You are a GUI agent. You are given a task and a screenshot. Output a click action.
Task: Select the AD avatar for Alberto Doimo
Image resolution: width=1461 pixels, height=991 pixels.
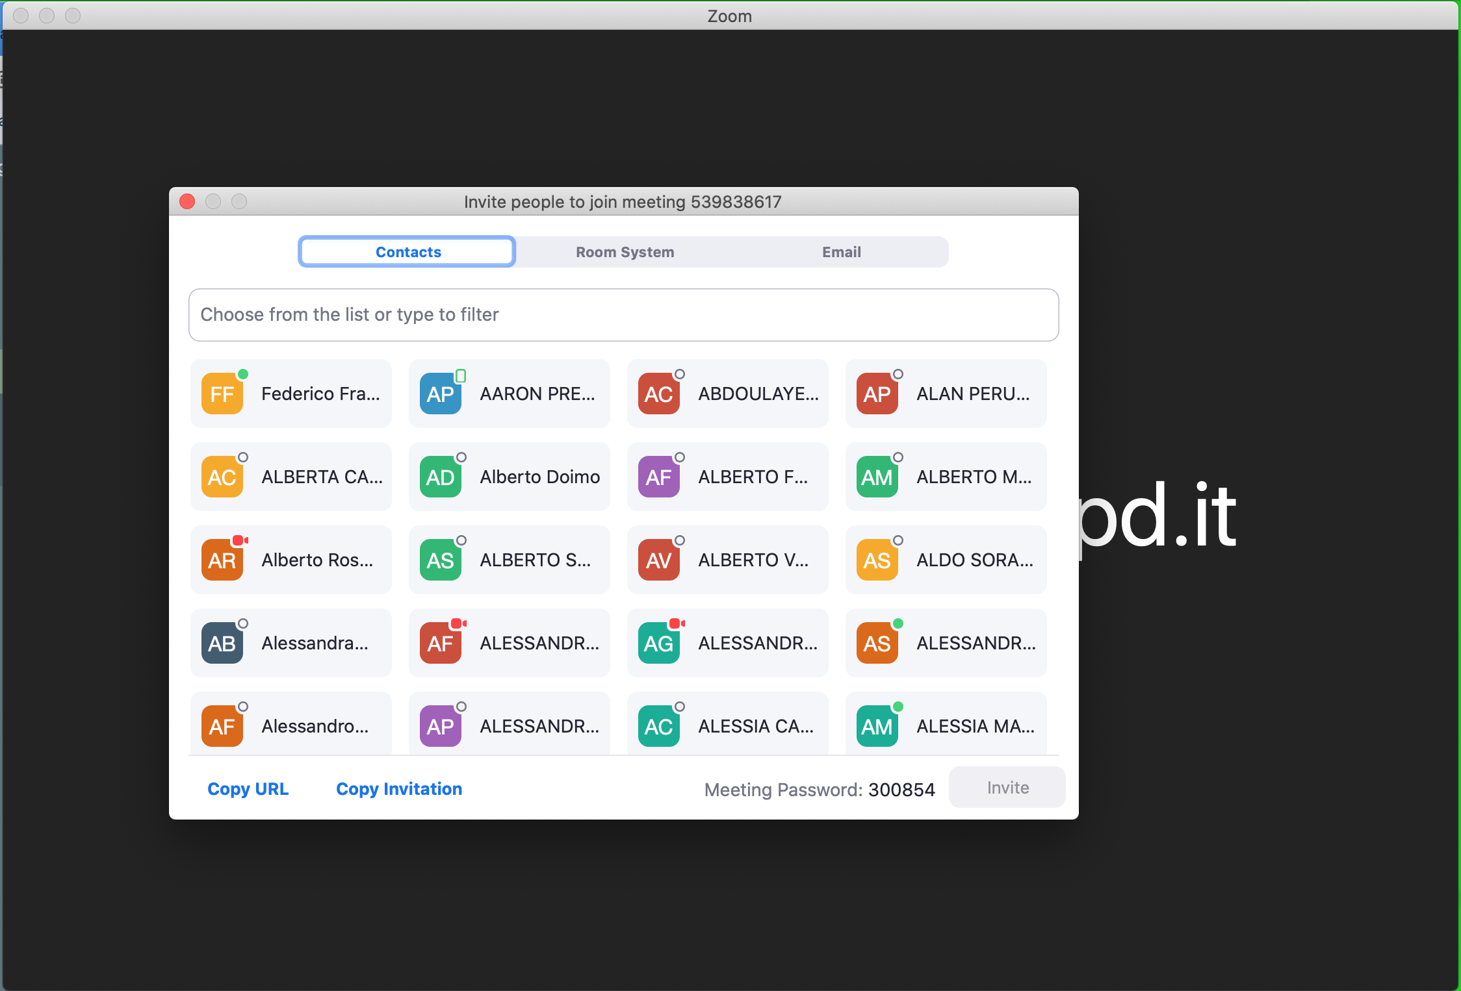[441, 477]
